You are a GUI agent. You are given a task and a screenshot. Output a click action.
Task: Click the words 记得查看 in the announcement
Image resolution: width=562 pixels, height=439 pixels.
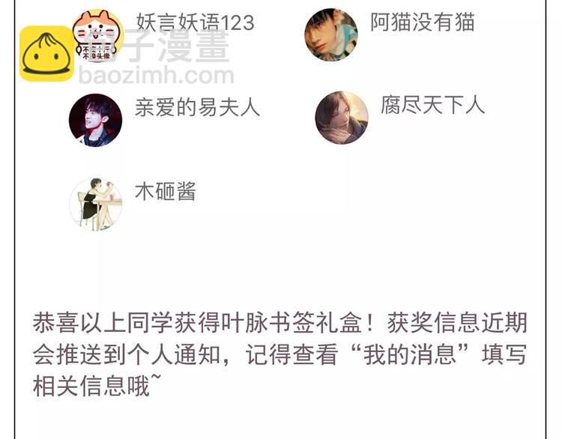tap(291, 354)
